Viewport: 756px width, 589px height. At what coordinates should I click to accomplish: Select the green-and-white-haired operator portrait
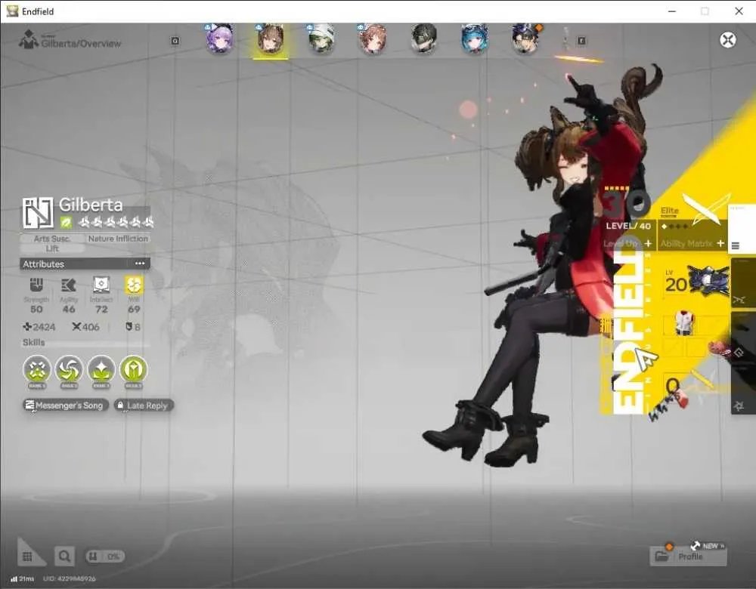(321, 38)
